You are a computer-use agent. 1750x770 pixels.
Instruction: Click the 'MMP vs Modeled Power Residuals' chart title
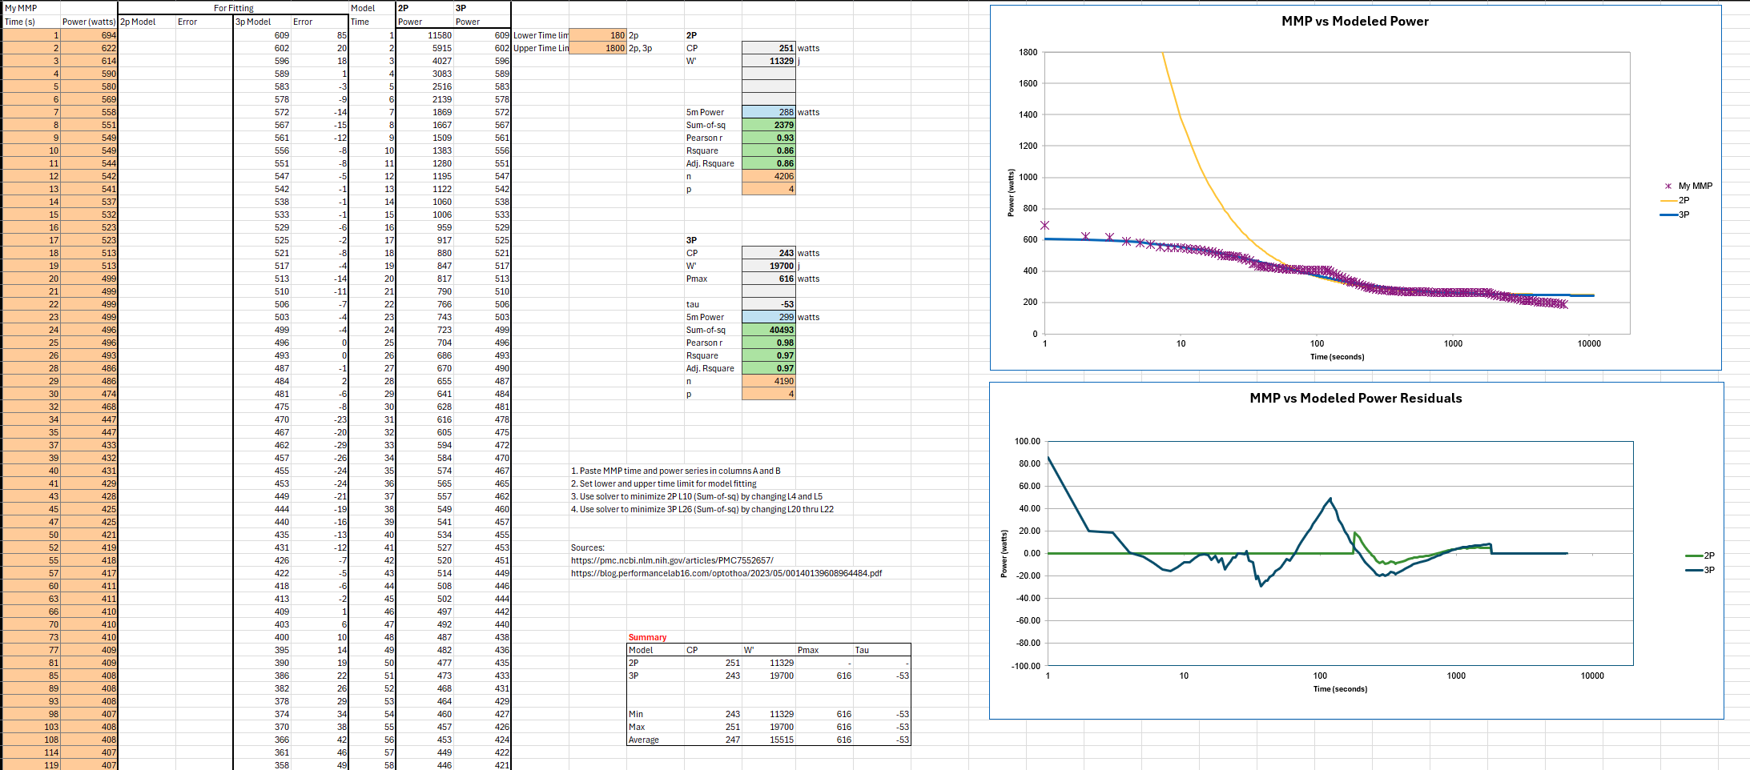(1355, 399)
